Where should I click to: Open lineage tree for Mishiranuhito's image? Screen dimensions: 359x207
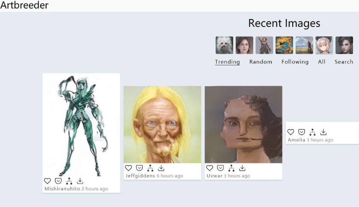click(69, 181)
